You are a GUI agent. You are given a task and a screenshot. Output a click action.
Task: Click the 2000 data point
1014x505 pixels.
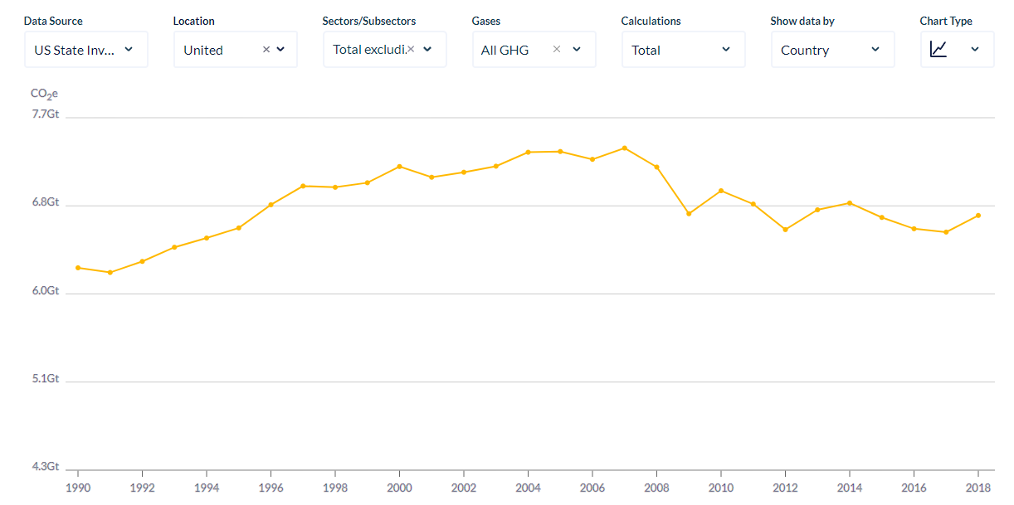[x=400, y=167]
